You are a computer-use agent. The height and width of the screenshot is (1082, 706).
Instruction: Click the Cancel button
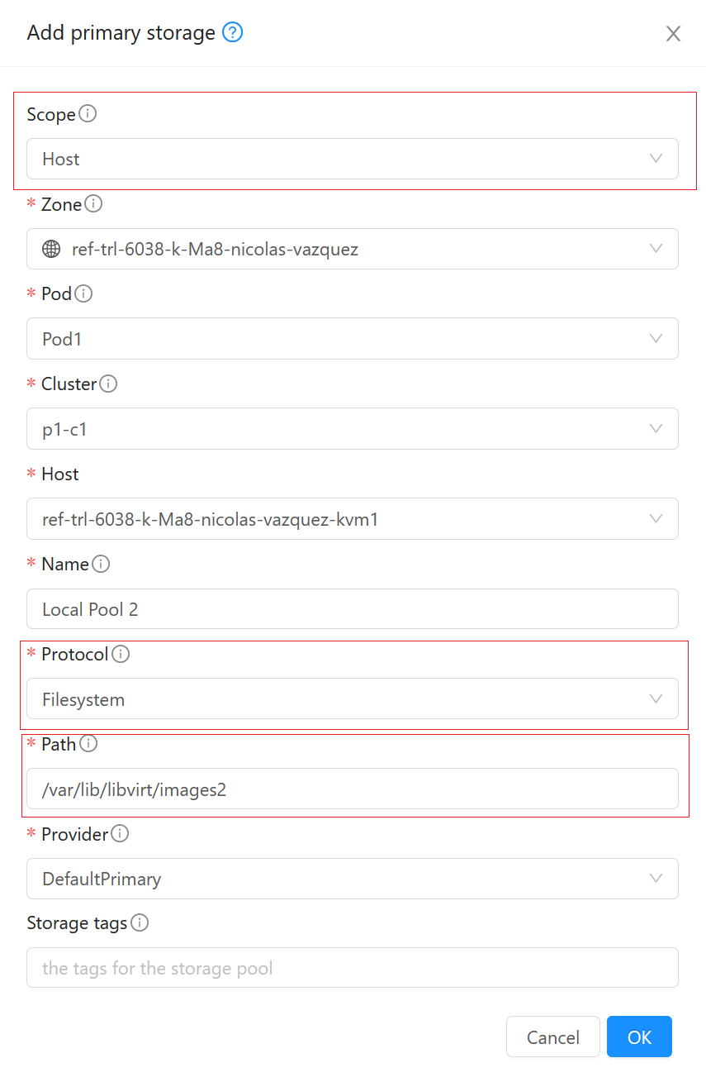click(552, 1037)
